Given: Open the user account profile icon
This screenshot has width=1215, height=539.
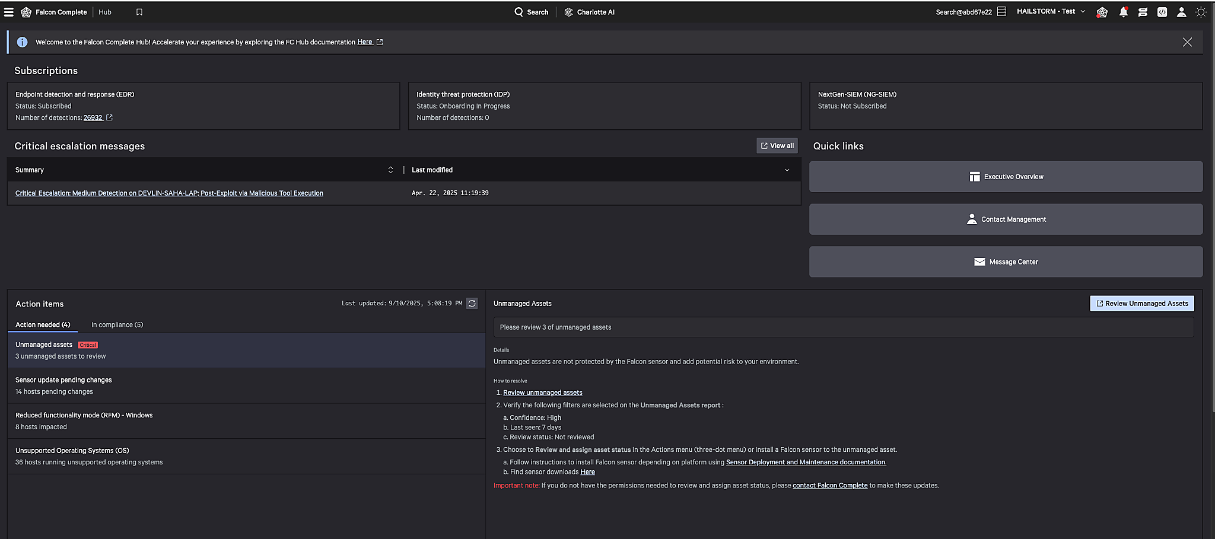Looking at the screenshot, I should tap(1181, 12).
